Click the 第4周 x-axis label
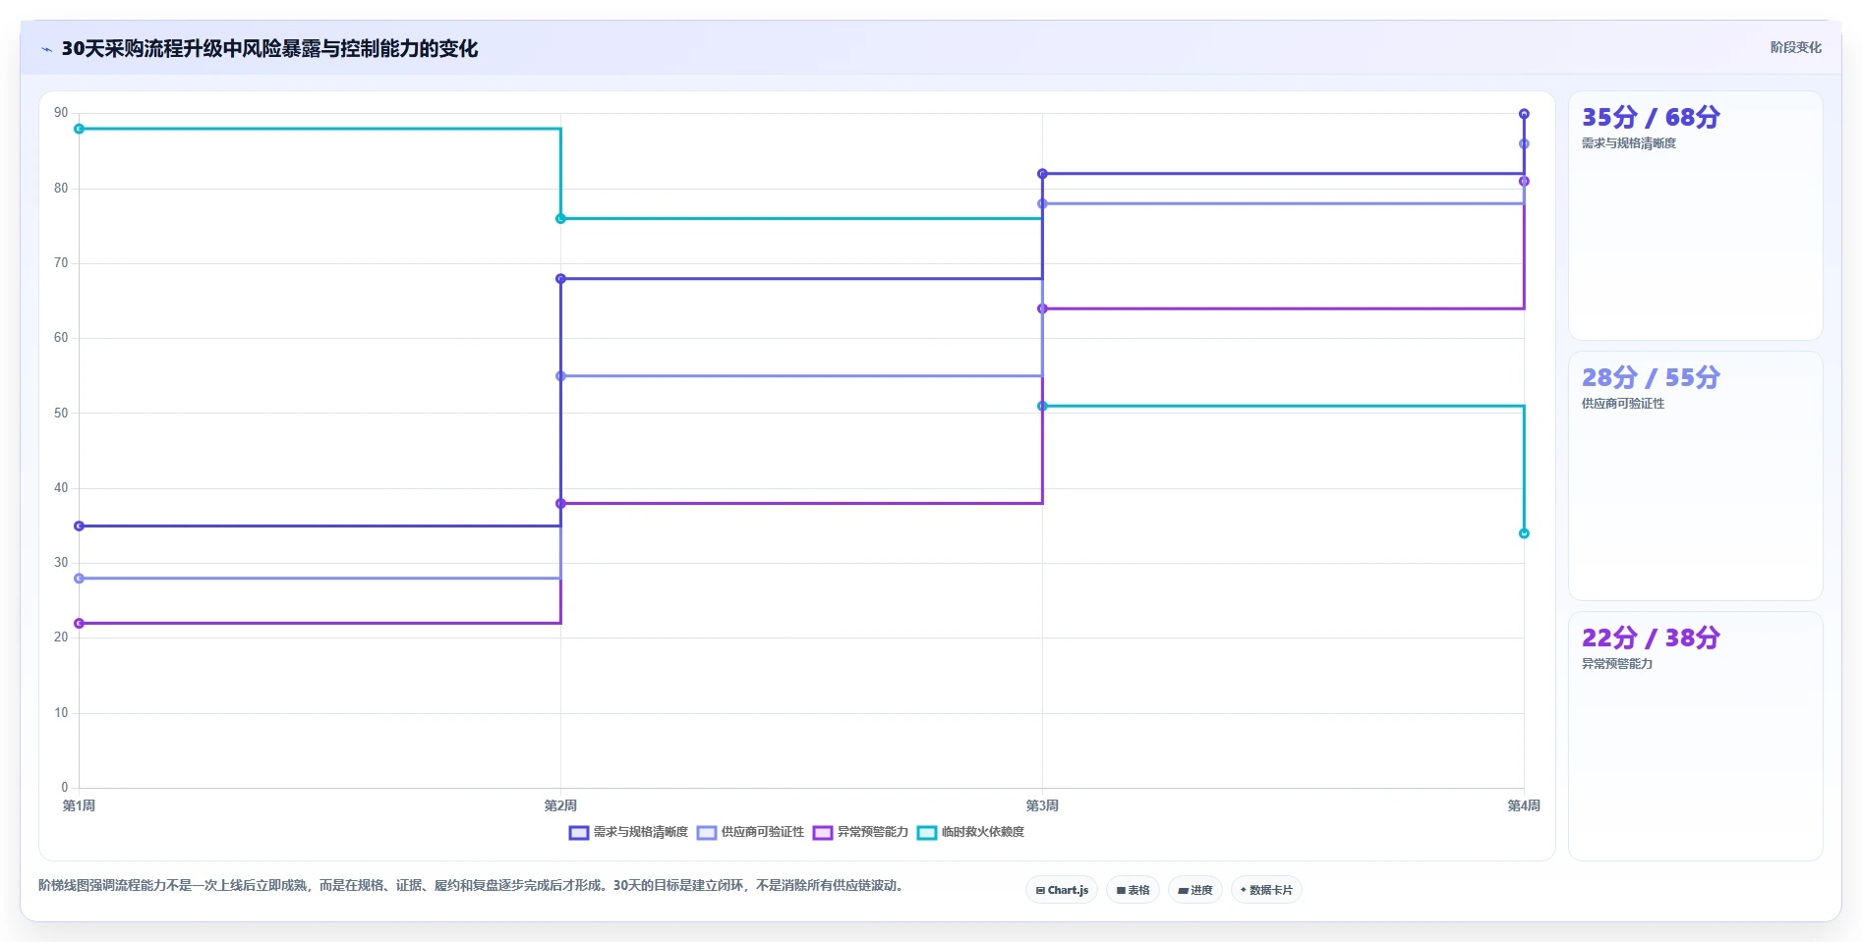1862x942 pixels. 1524,805
